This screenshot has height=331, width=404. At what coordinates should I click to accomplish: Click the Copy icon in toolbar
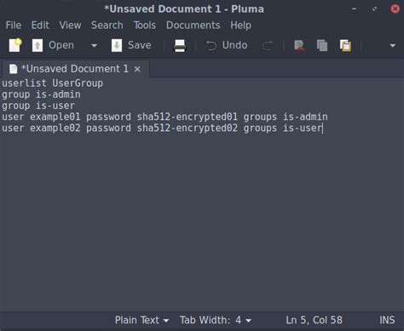(322, 46)
